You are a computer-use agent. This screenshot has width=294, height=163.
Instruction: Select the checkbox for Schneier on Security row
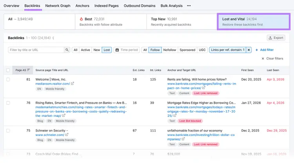(8, 131)
